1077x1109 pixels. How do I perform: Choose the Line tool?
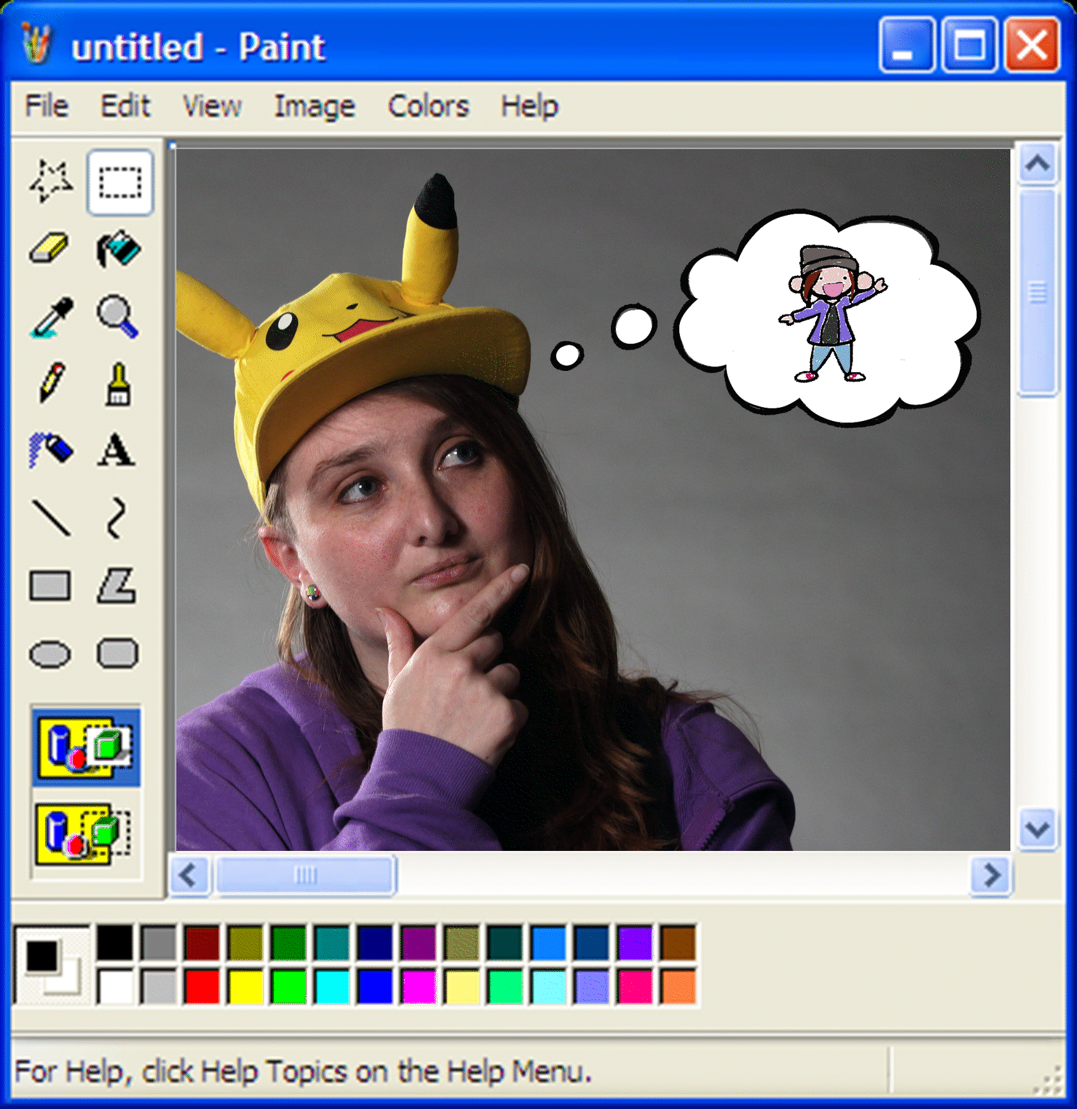[51, 517]
